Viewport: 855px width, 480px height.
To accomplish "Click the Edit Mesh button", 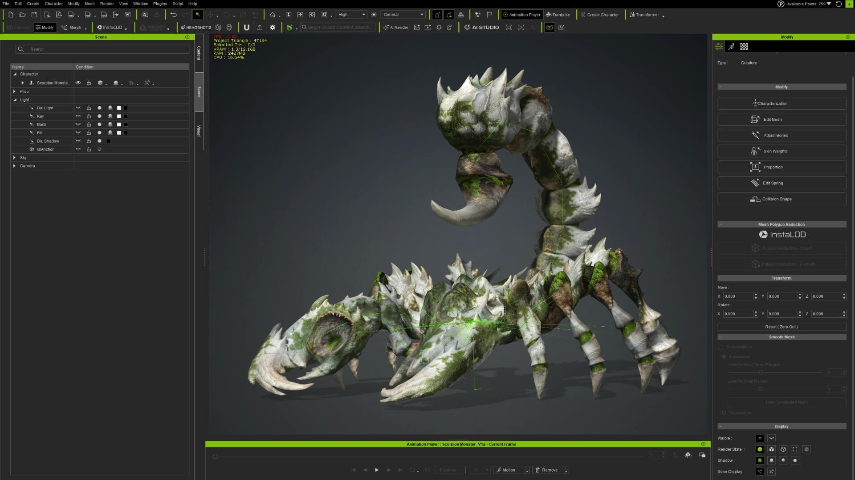I will pyautogui.click(x=782, y=120).
